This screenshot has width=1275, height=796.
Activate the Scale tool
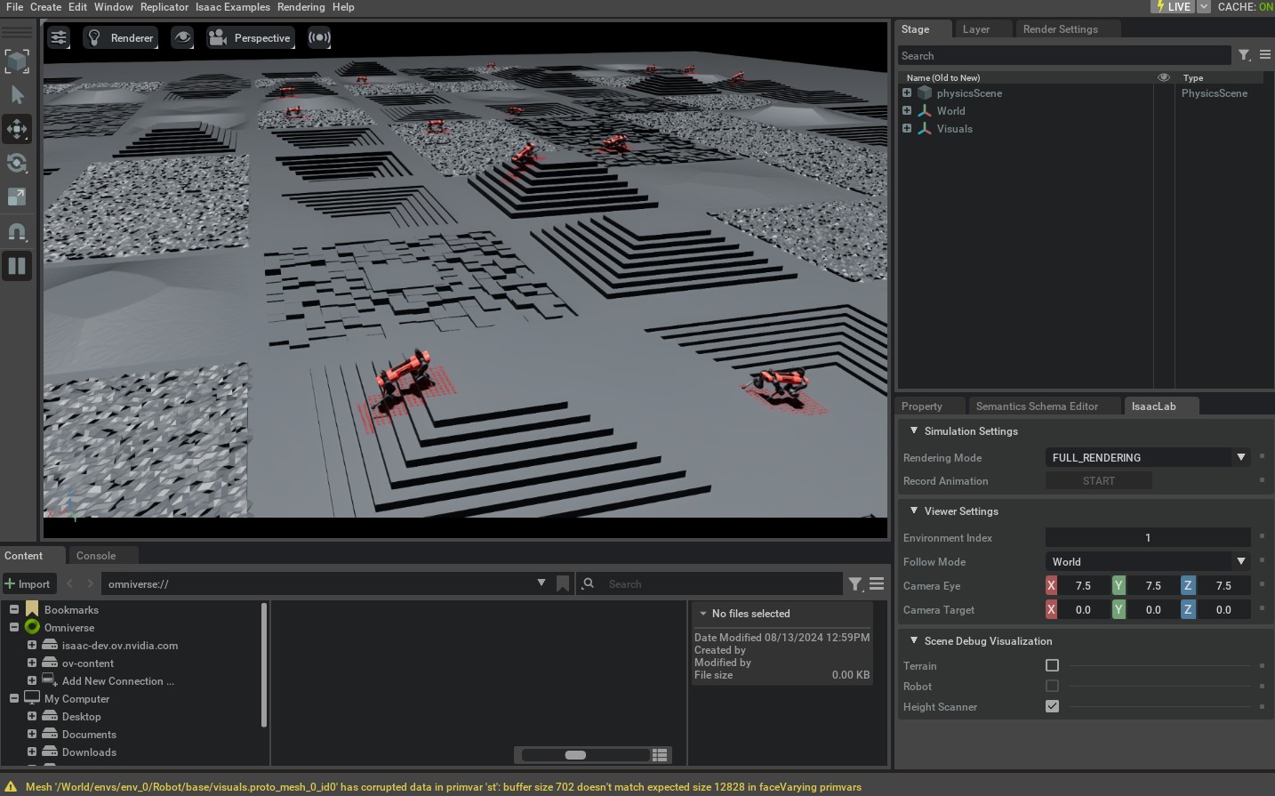coord(17,197)
